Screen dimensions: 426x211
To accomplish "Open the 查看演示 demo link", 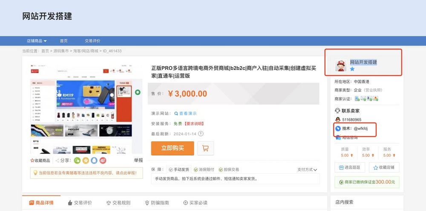I will (x=188, y=113).
